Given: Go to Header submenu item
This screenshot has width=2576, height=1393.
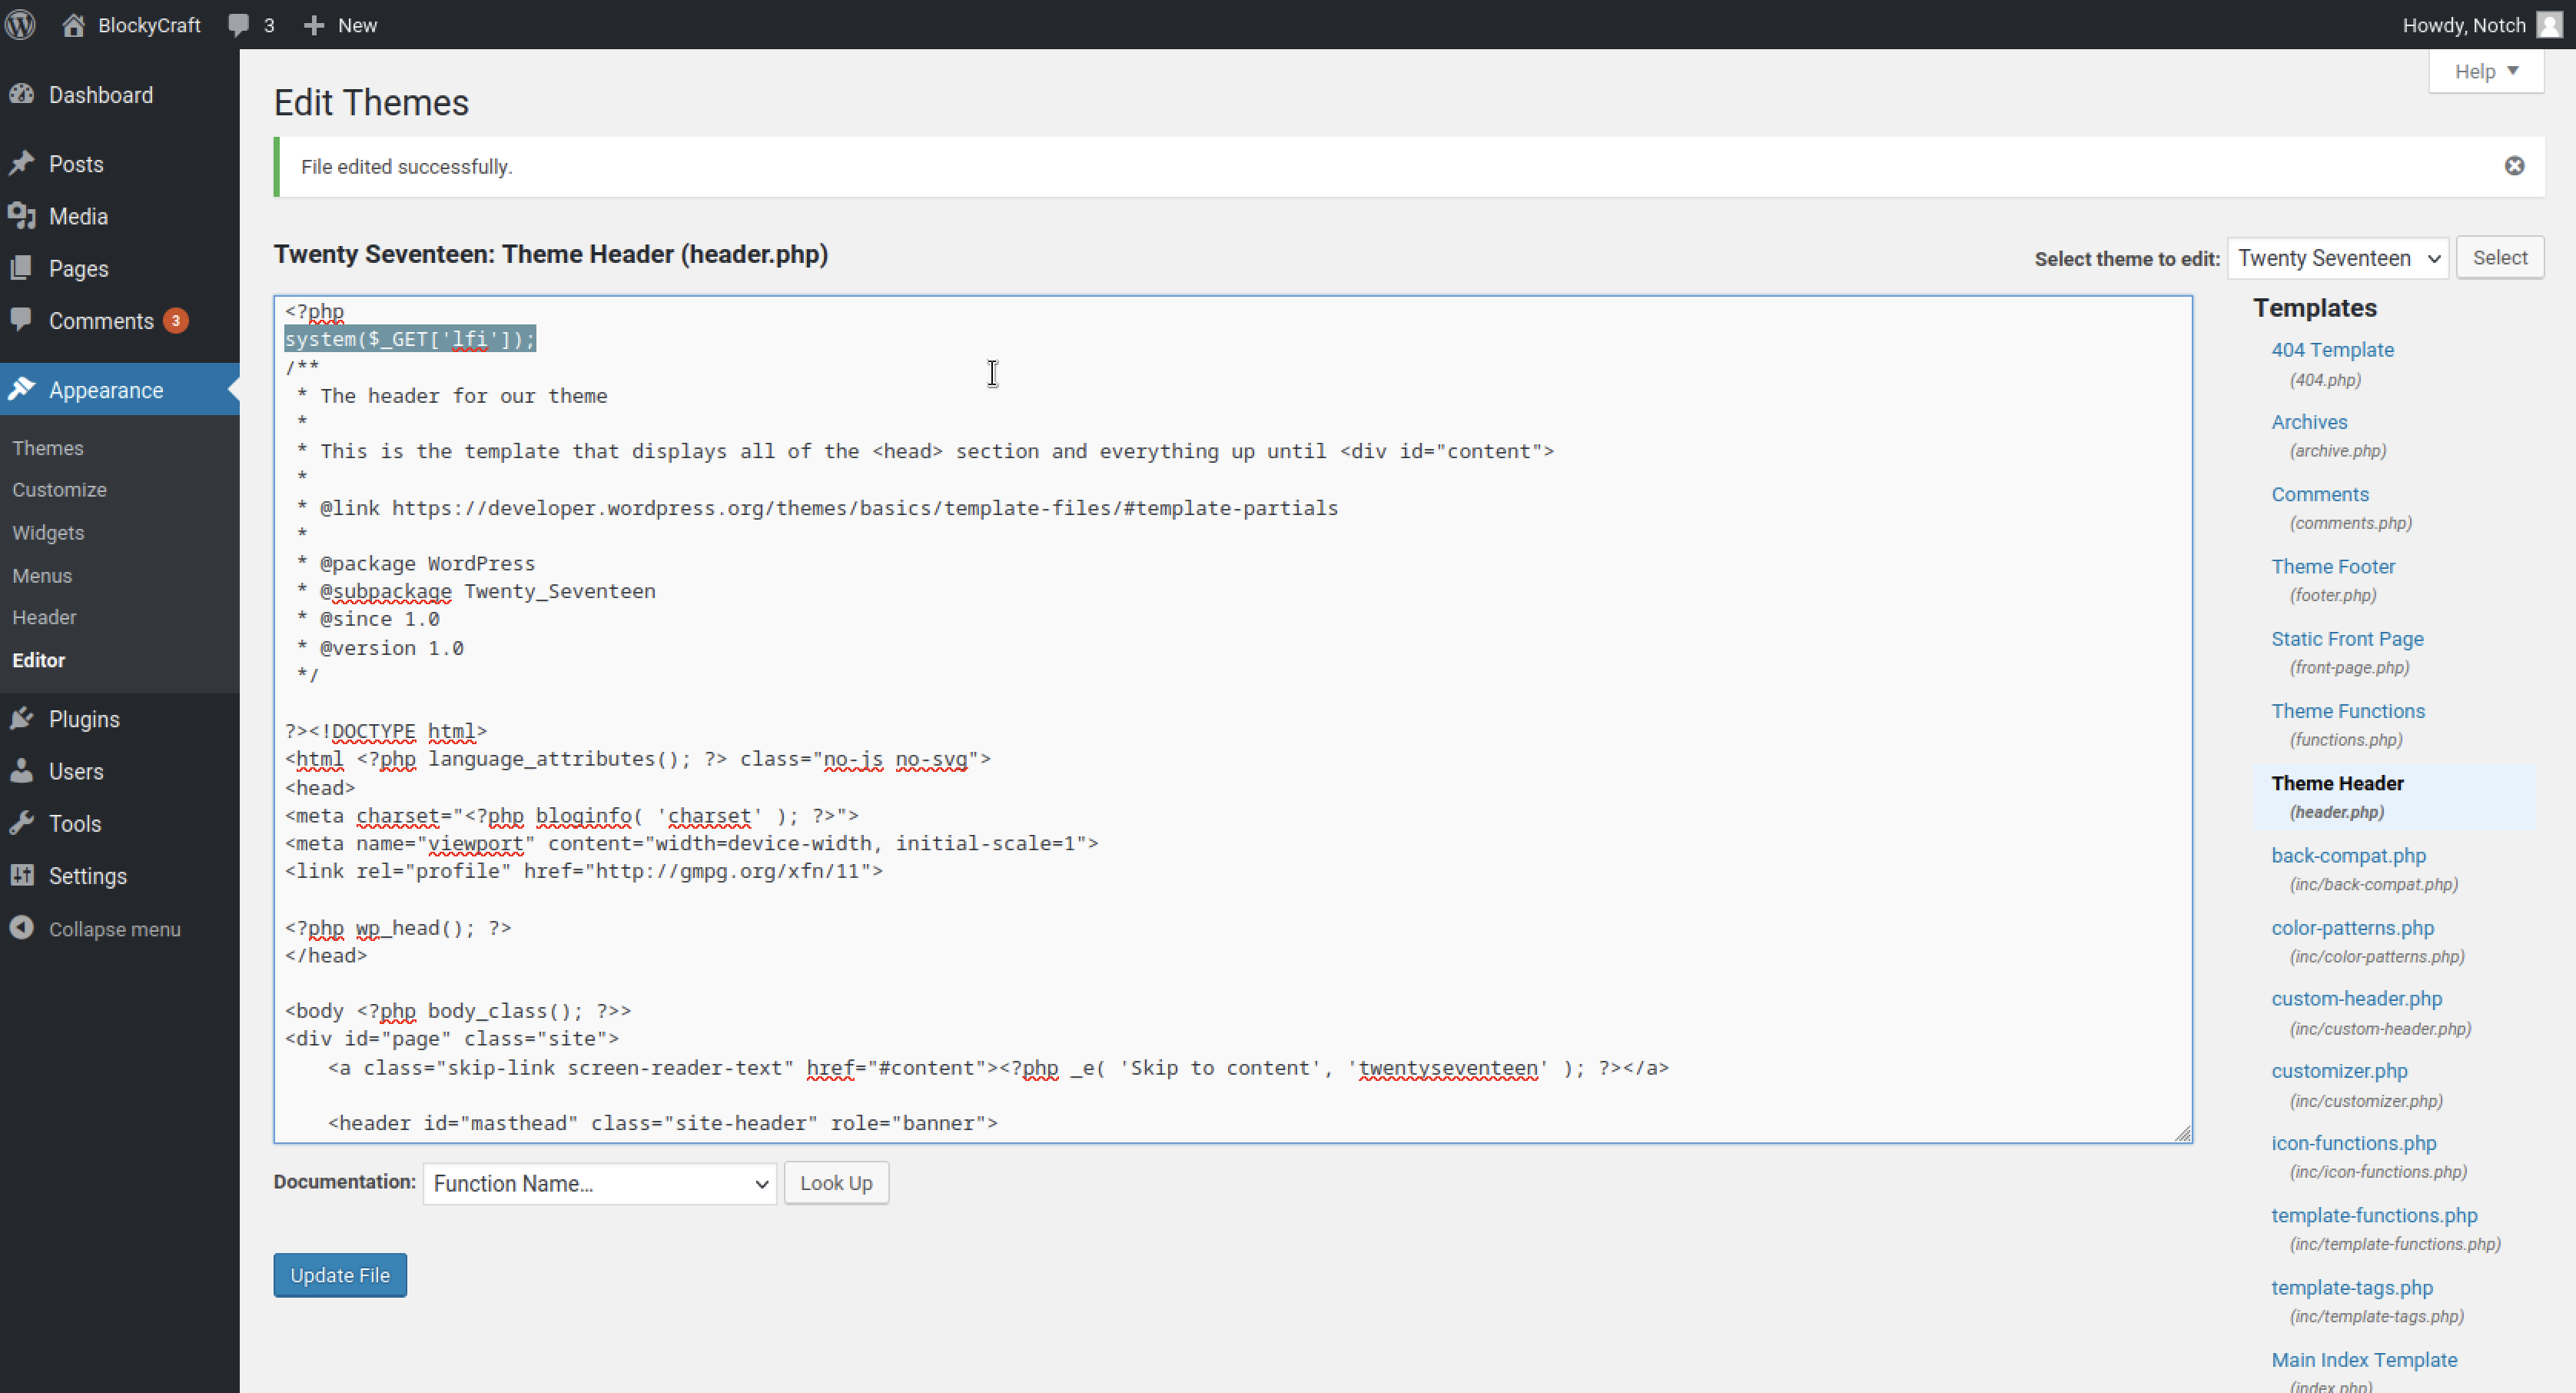Looking at the screenshot, I should coord(44,617).
